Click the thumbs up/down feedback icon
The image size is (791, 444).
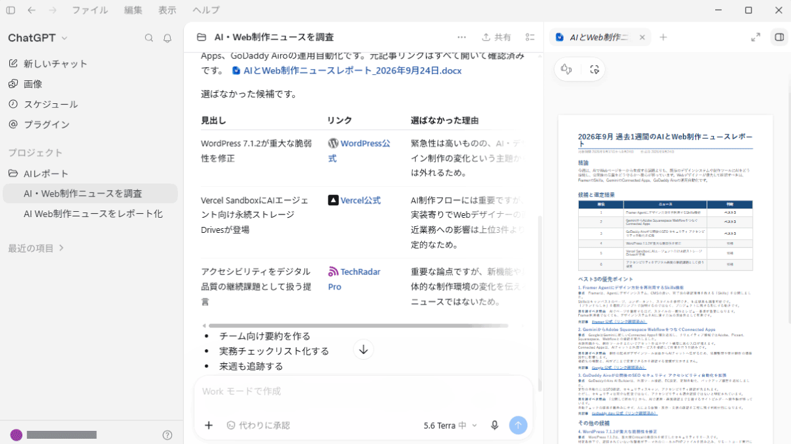click(566, 69)
